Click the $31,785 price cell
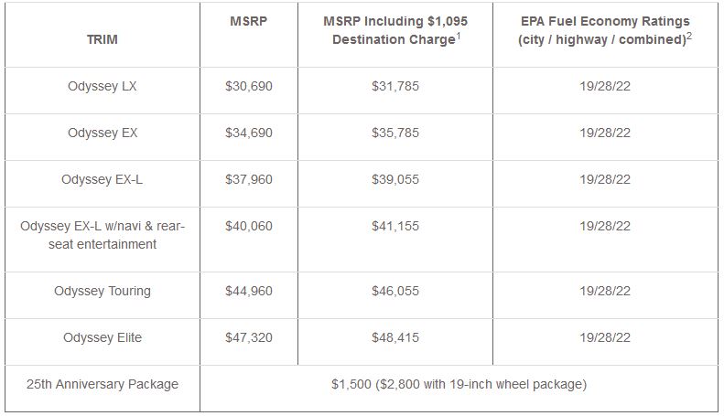 [x=395, y=87]
